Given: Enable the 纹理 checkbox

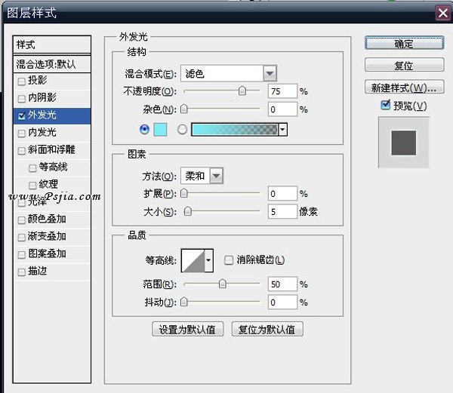Looking at the screenshot, I should pos(32,186).
